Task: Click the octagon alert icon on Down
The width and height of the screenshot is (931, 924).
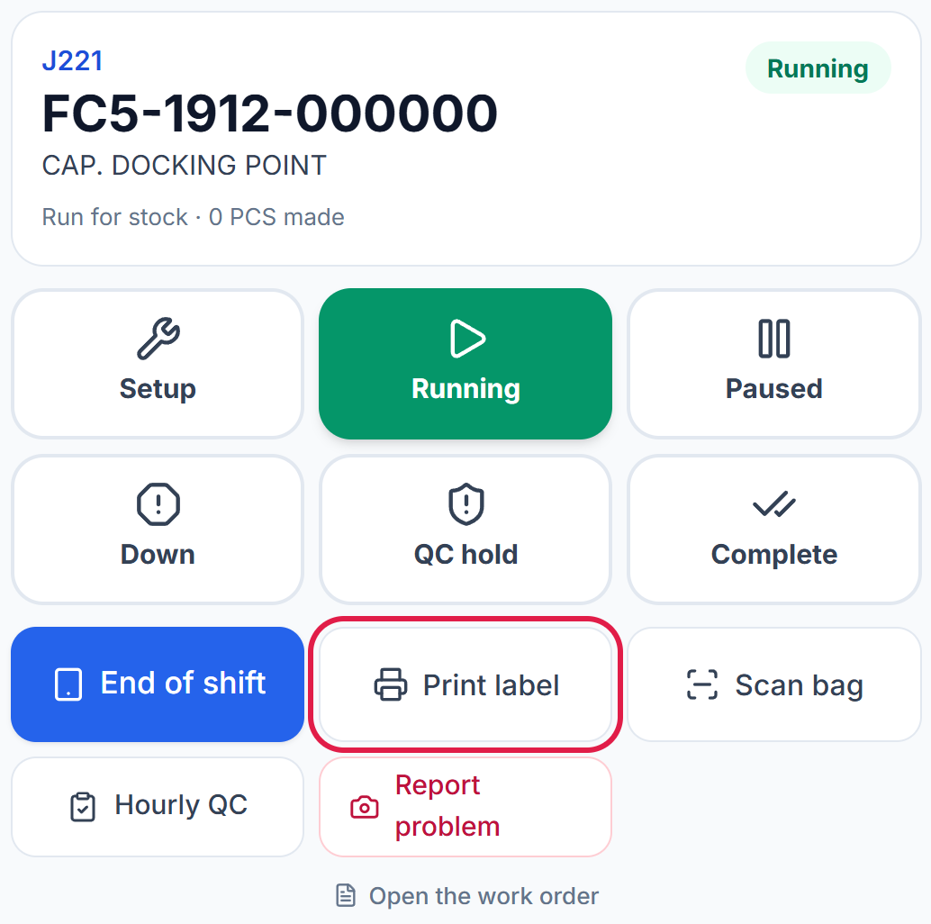Action: [158, 504]
